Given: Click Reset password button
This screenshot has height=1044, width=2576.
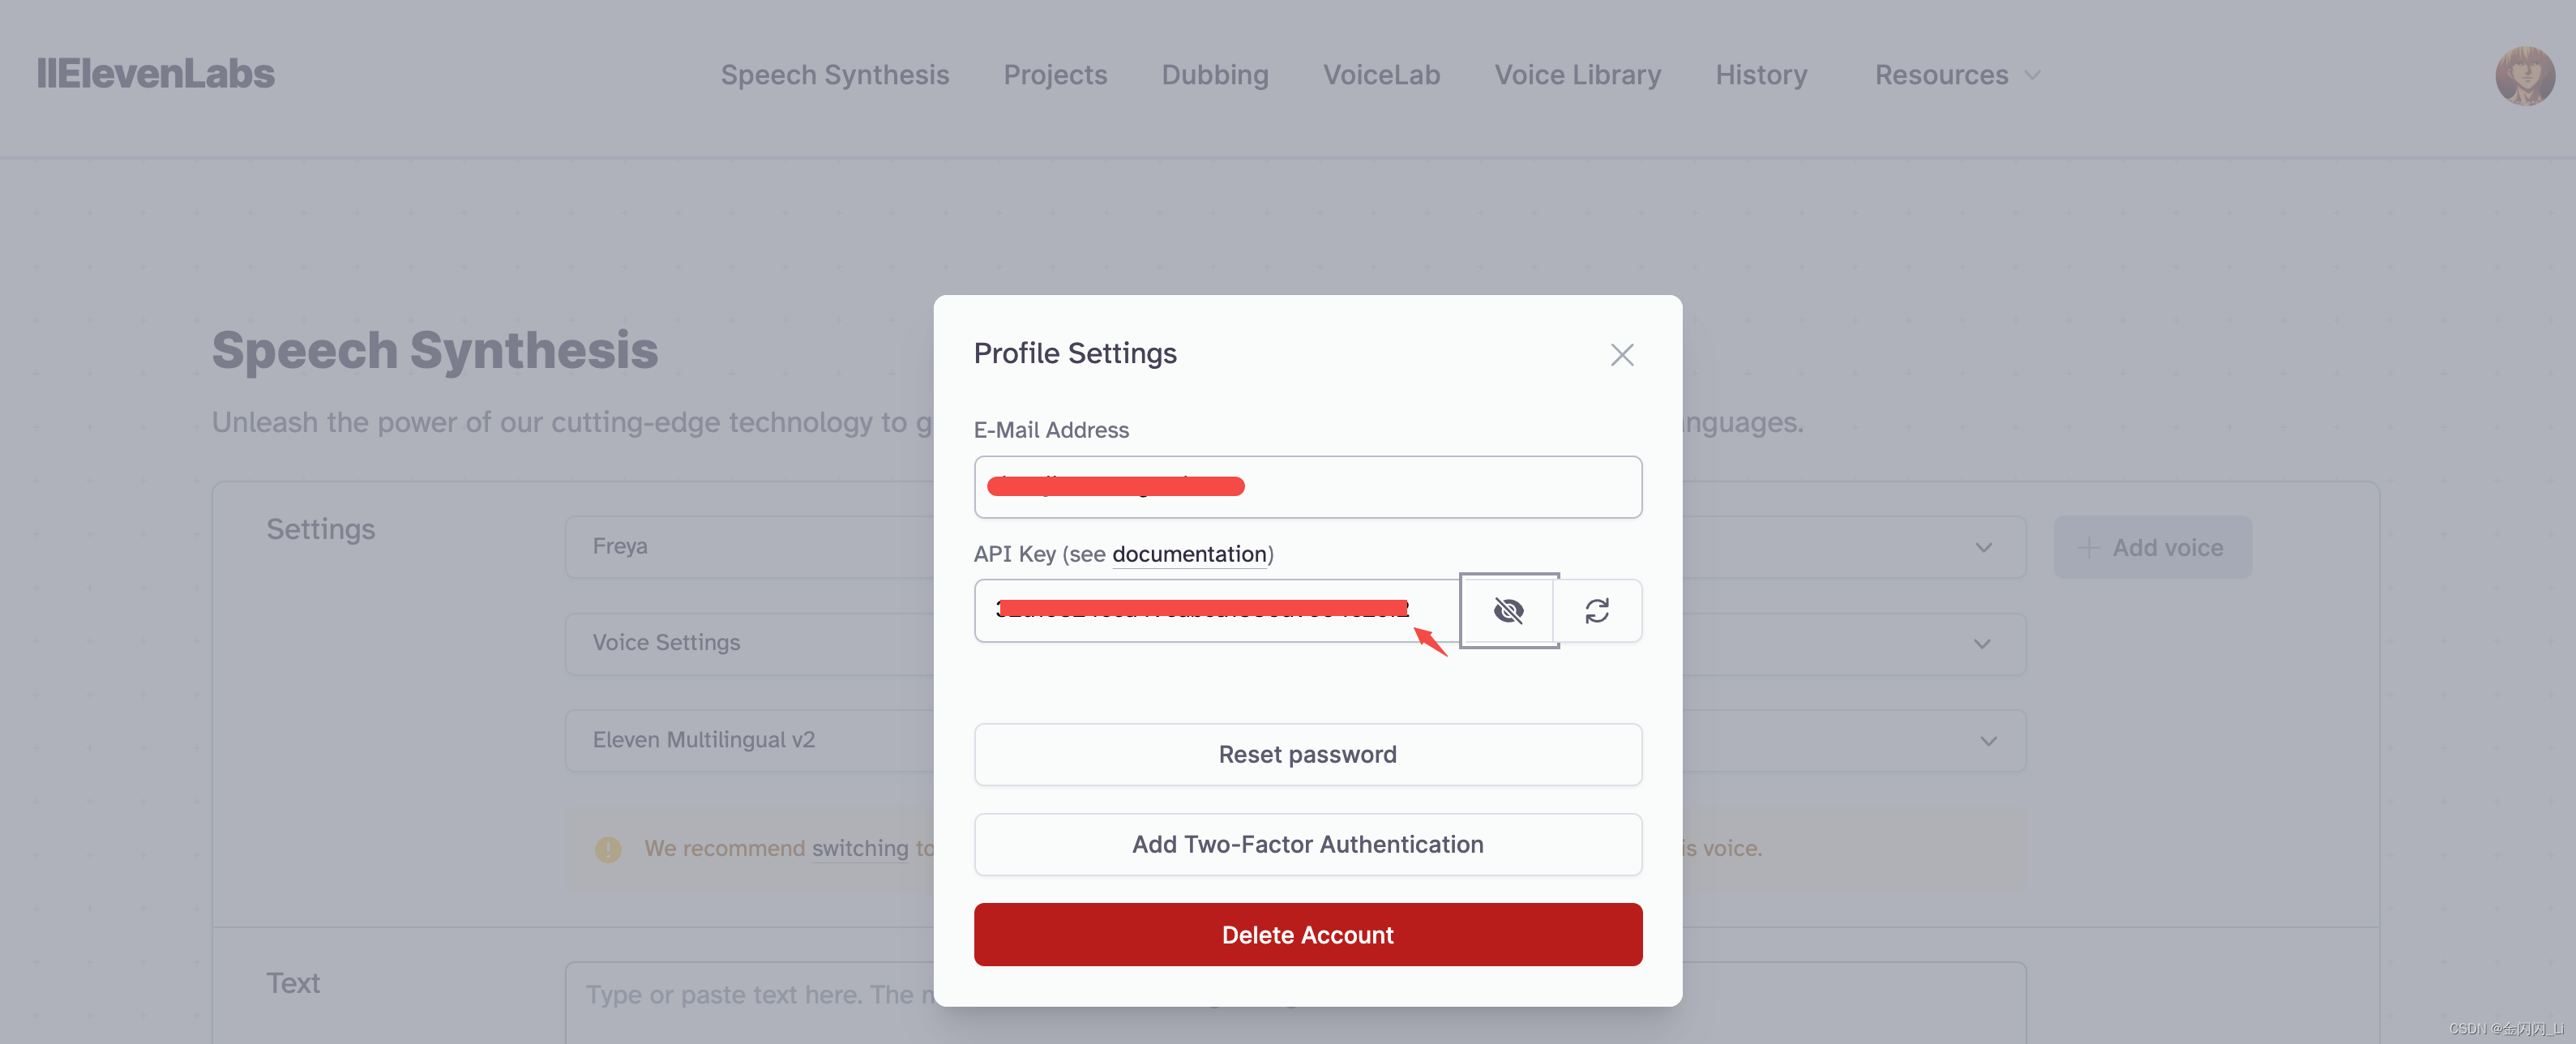Looking at the screenshot, I should [x=1307, y=755].
